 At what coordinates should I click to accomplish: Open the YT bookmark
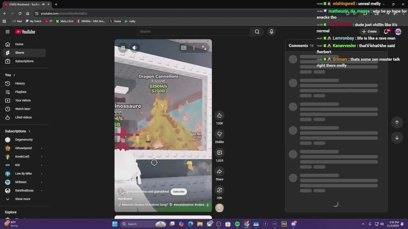click(49, 21)
